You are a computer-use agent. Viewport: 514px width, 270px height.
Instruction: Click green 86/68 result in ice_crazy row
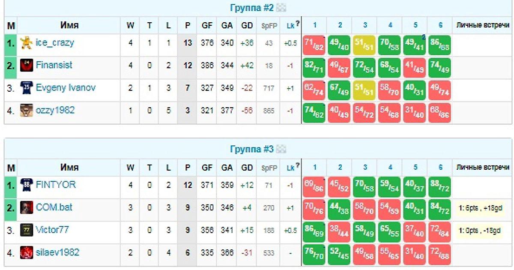[439, 45]
